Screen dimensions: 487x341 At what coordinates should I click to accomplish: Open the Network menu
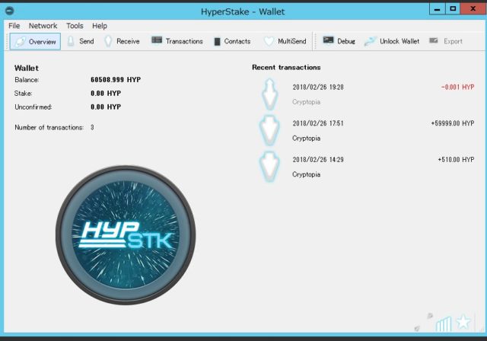(x=43, y=26)
